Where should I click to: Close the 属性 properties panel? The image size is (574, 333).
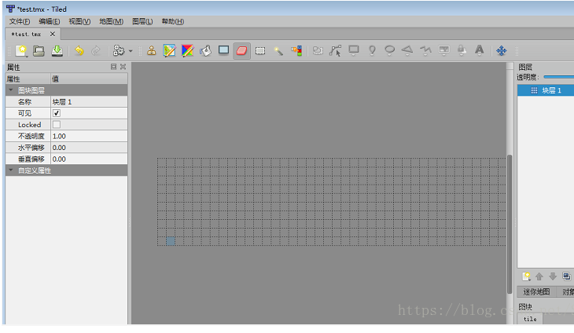123,67
